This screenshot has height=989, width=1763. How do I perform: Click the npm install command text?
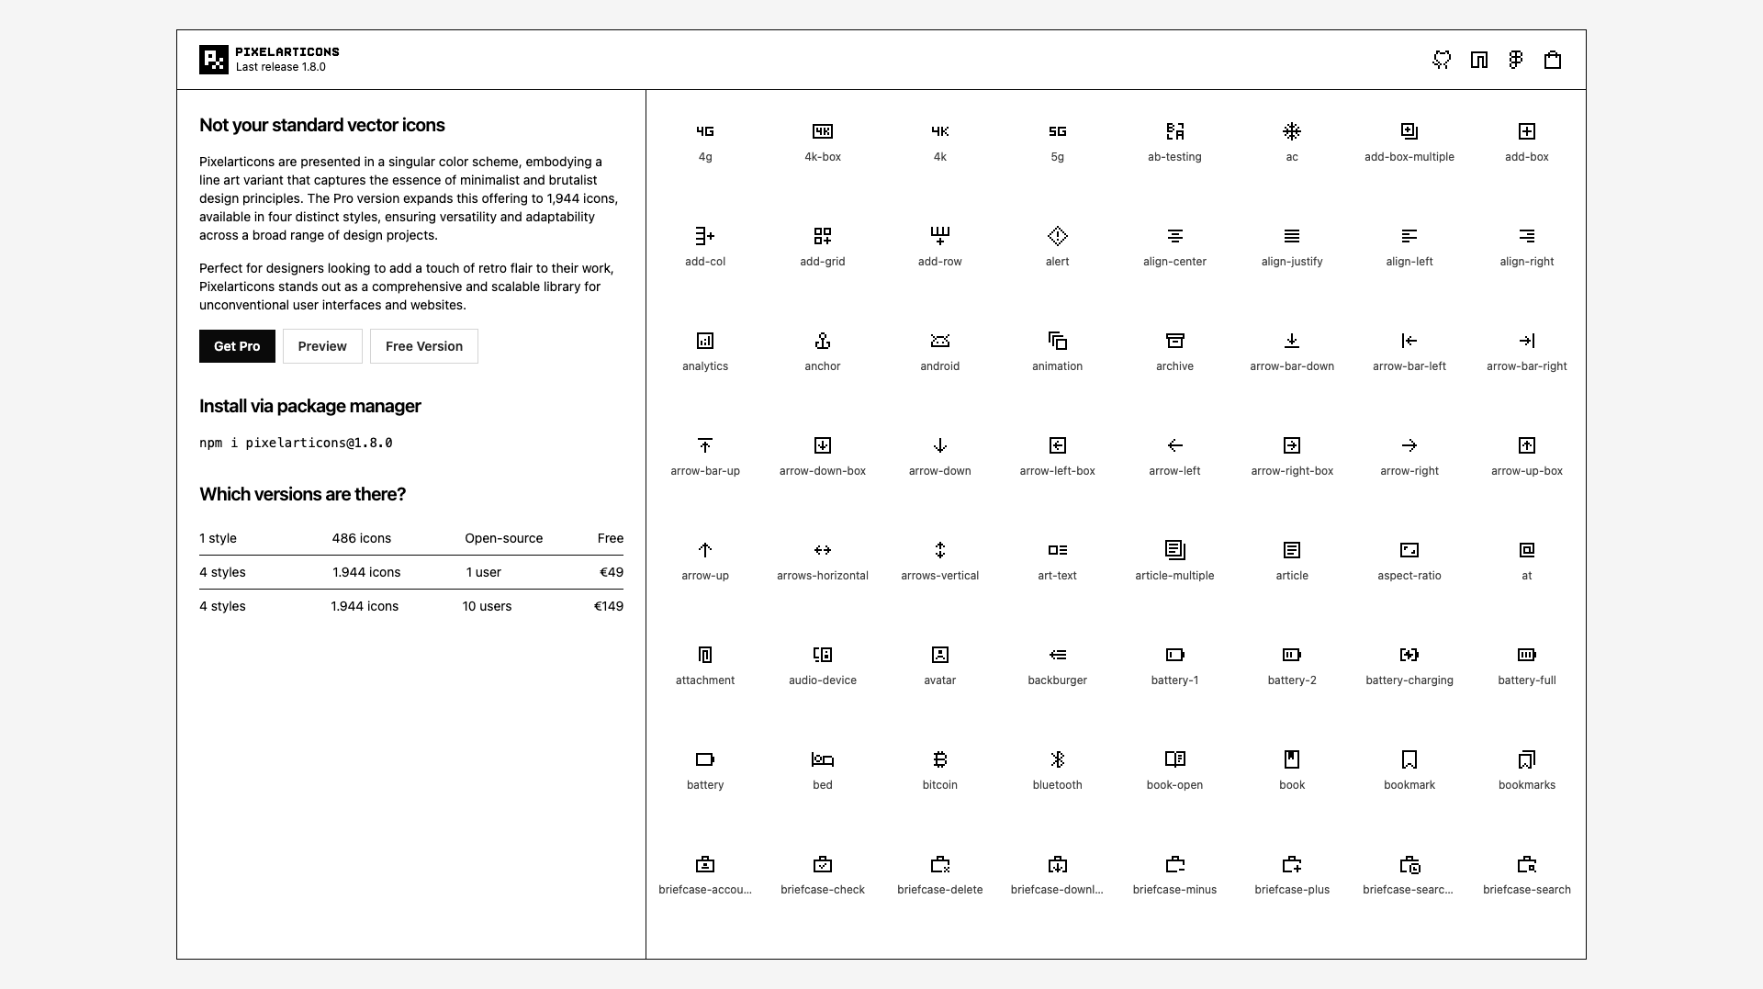(296, 443)
